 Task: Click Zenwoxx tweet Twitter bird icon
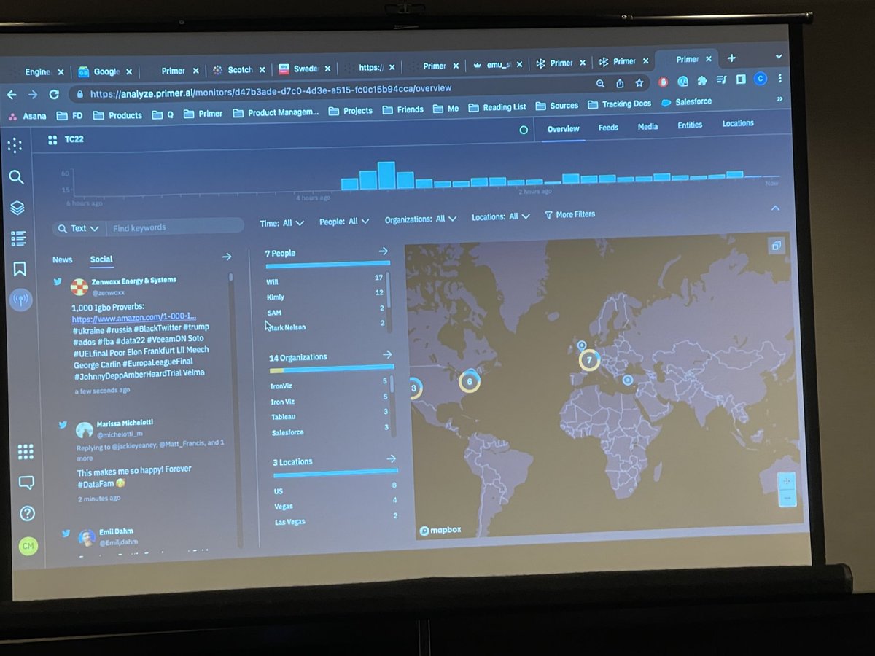pyautogui.click(x=58, y=281)
